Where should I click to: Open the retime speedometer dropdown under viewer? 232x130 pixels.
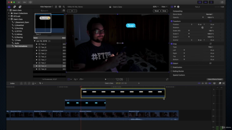click(81, 79)
